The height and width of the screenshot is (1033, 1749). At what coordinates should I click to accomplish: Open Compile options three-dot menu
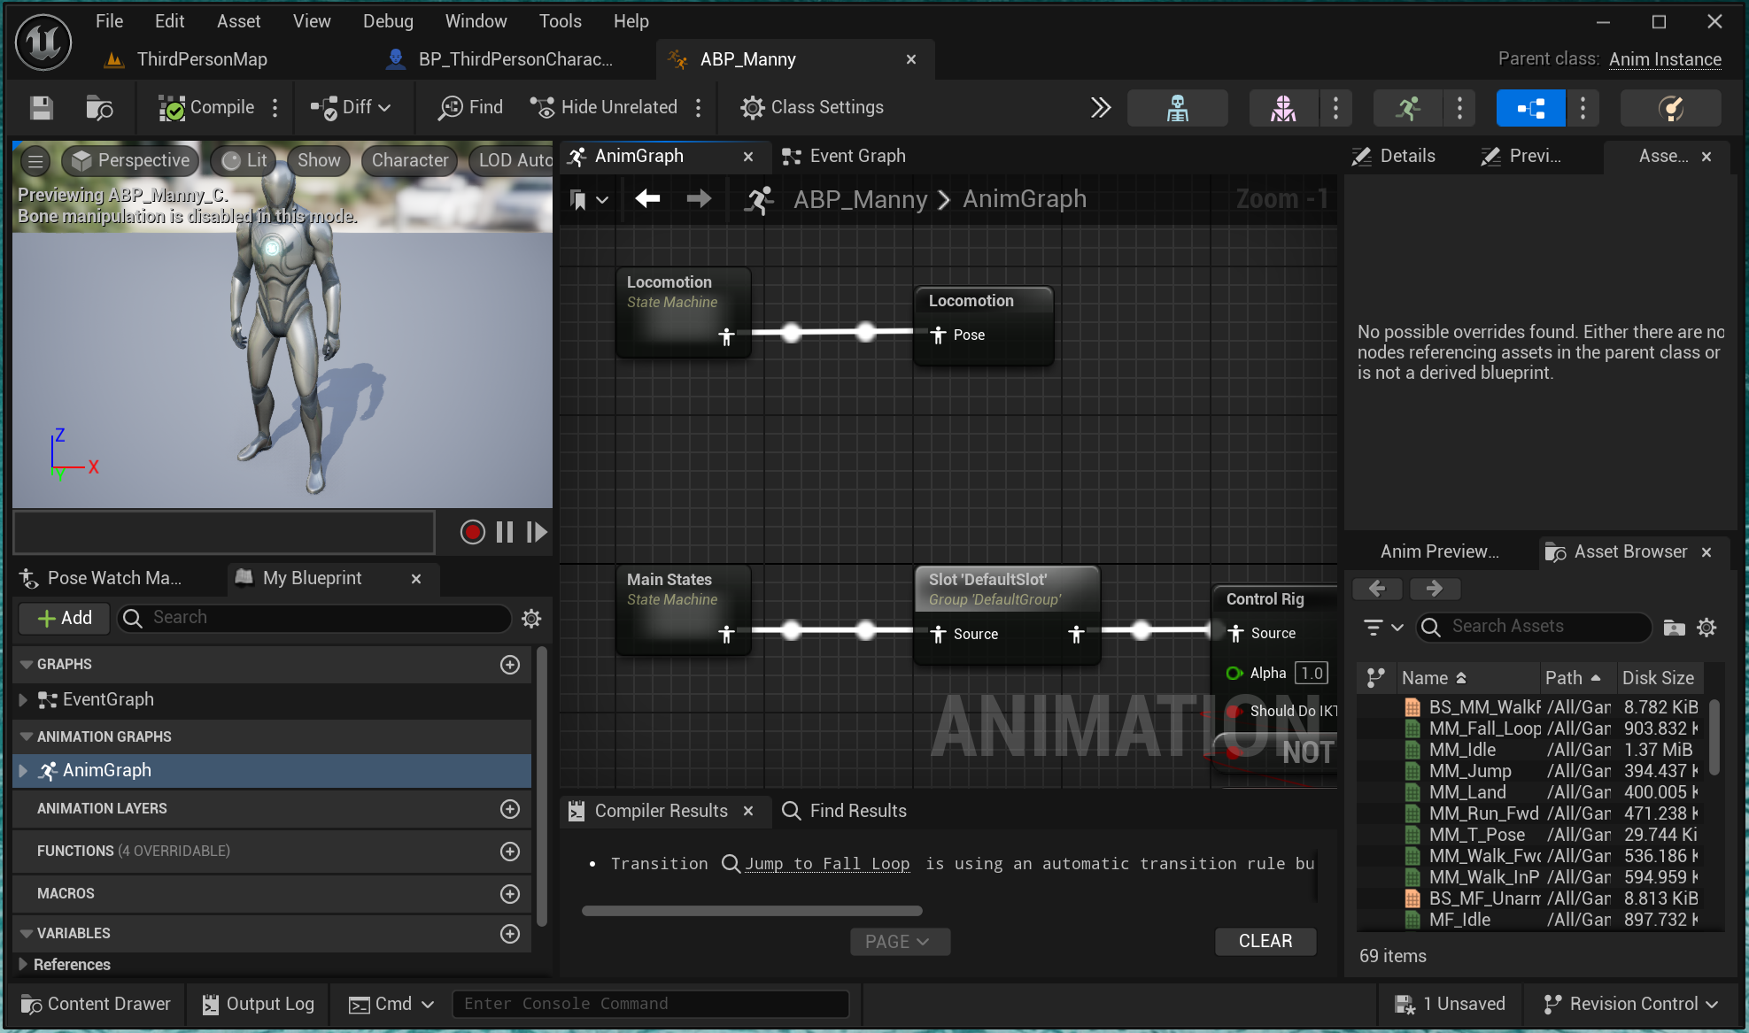(x=275, y=108)
